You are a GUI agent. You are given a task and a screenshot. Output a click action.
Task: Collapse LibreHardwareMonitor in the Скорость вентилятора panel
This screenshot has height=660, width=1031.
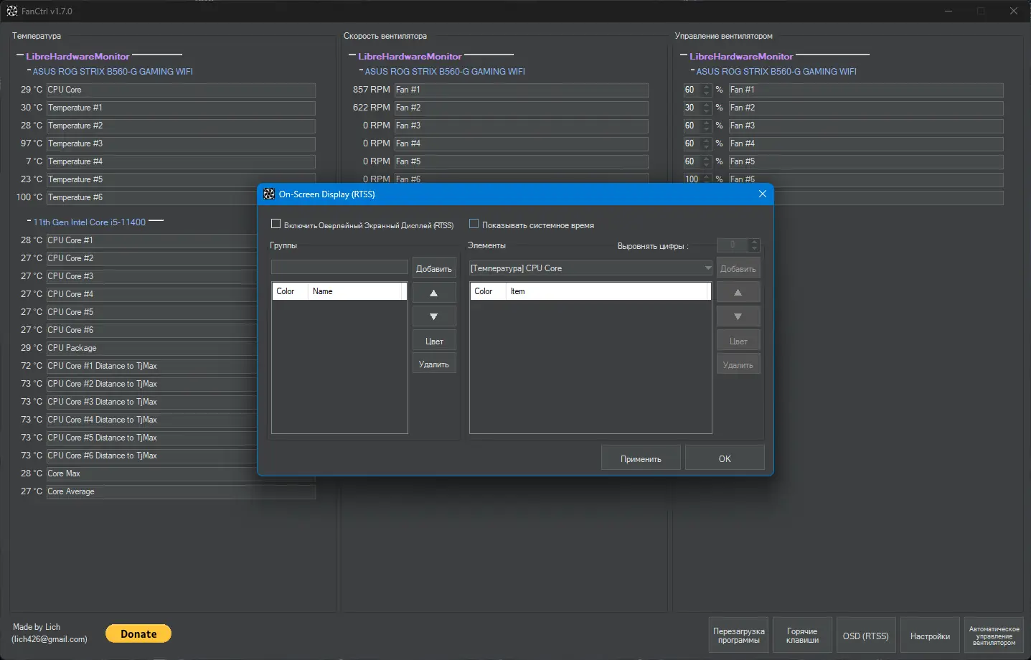(352, 56)
